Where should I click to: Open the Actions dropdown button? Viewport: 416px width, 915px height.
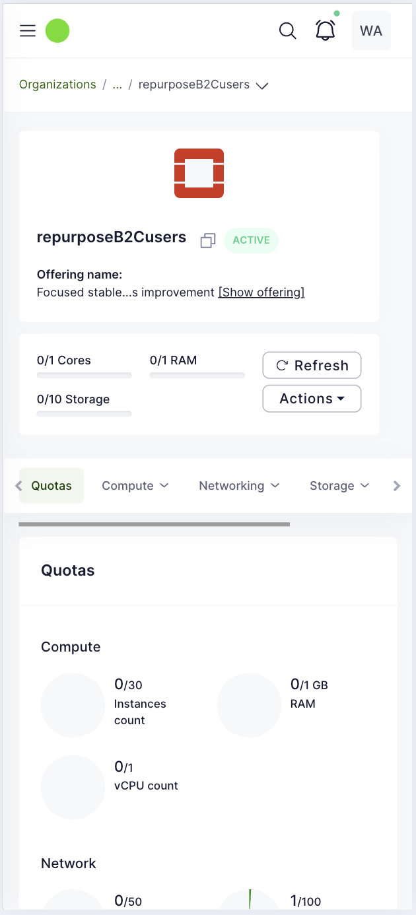point(312,399)
